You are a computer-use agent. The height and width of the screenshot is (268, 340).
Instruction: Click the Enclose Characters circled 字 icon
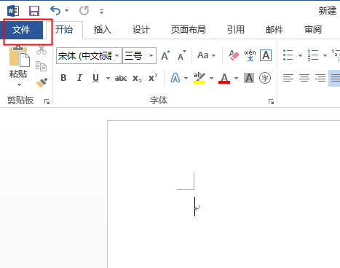[265, 78]
